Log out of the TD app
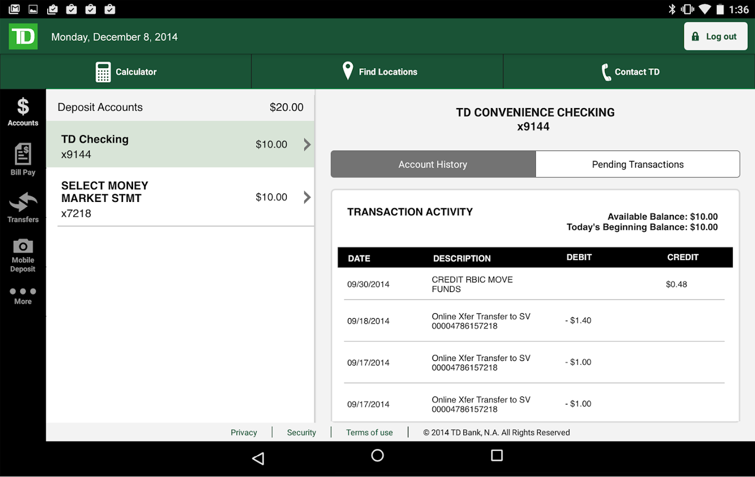Viewport: 755px width, 477px height. [716, 36]
